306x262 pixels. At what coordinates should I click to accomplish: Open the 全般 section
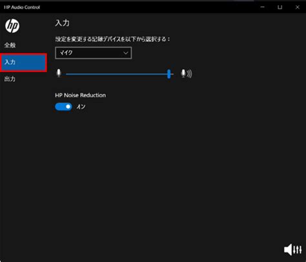(10, 45)
